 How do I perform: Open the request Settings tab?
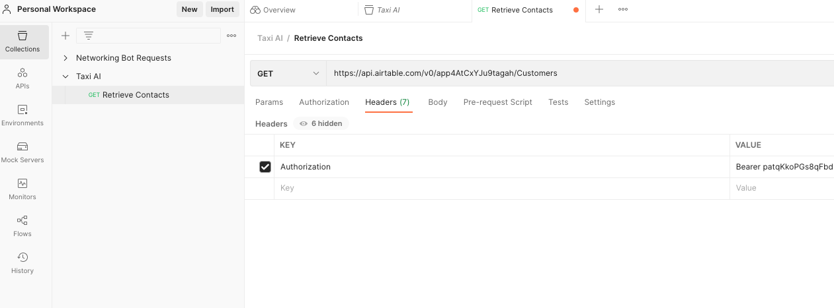pos(600,102)
